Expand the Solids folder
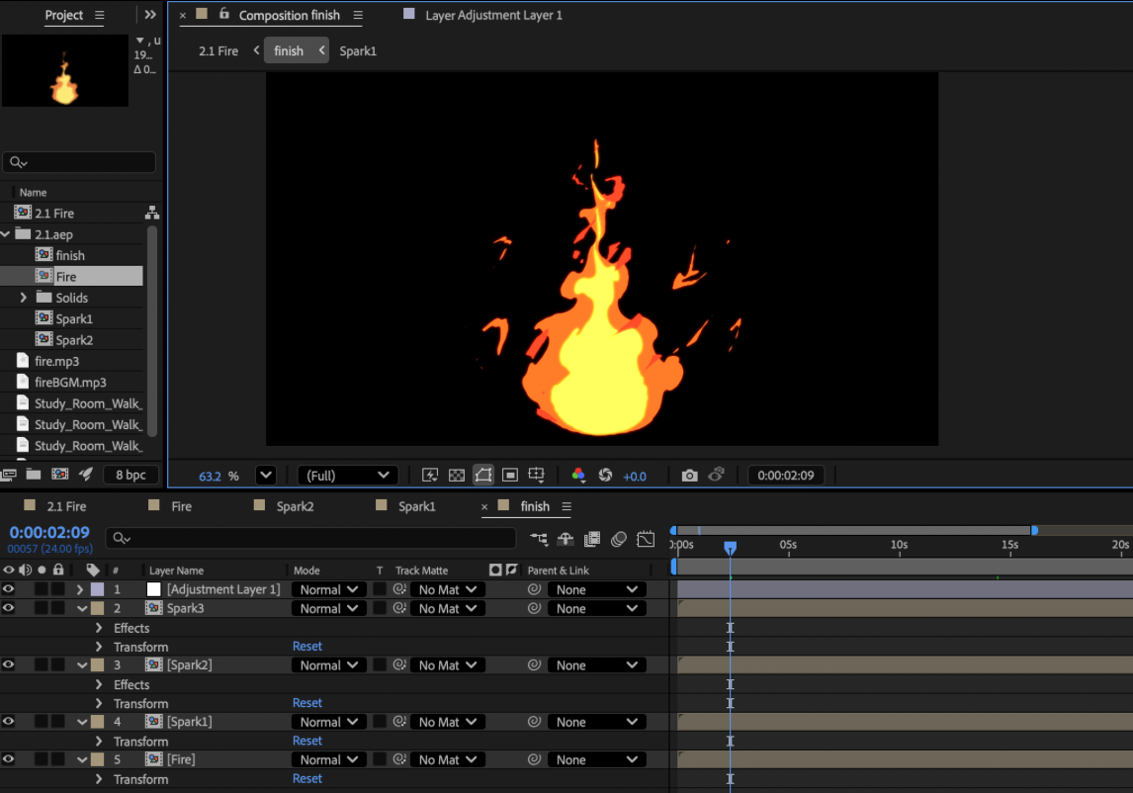Viewport: 1133px width, 793px height. 24,297
